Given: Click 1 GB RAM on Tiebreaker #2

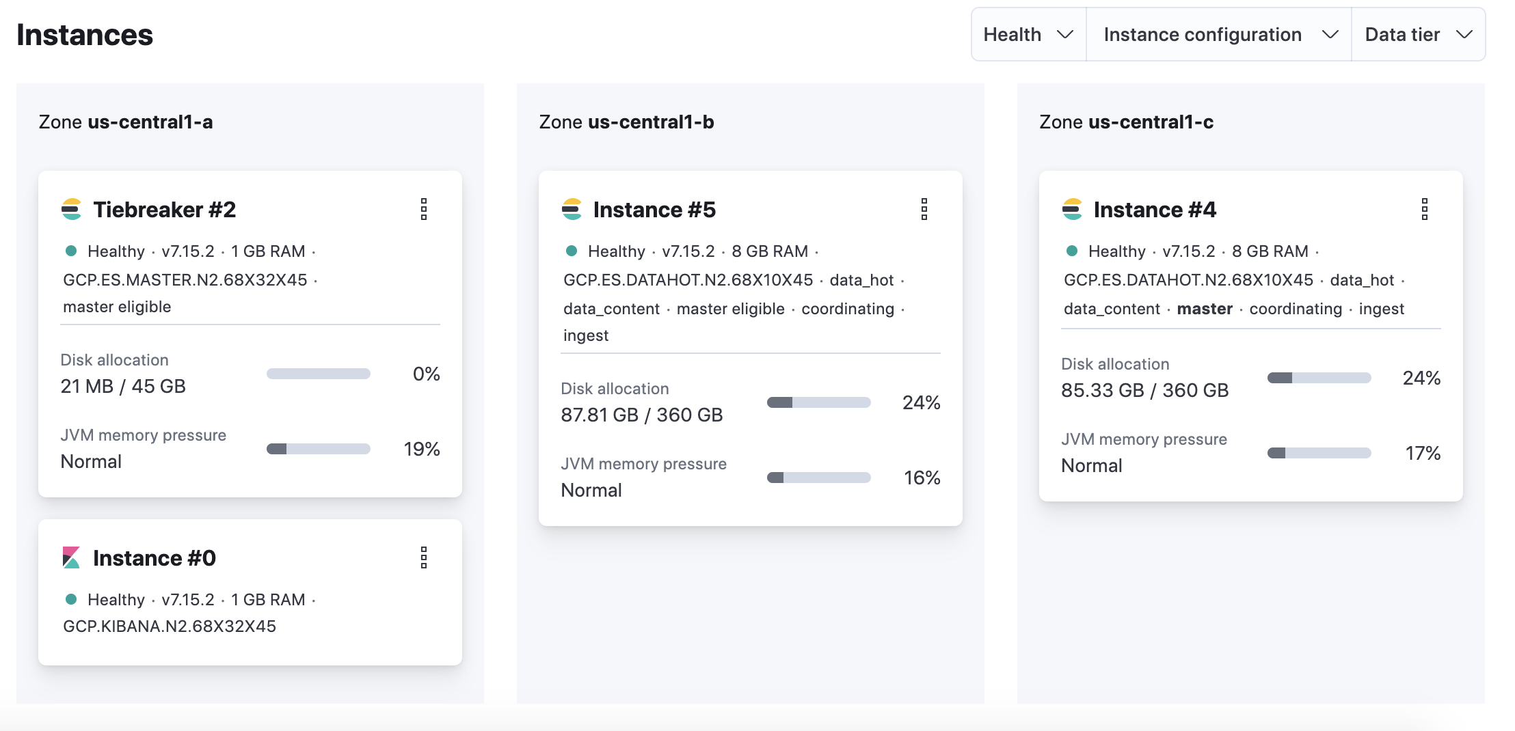Looking at the screenshot, I should (268, 251).
